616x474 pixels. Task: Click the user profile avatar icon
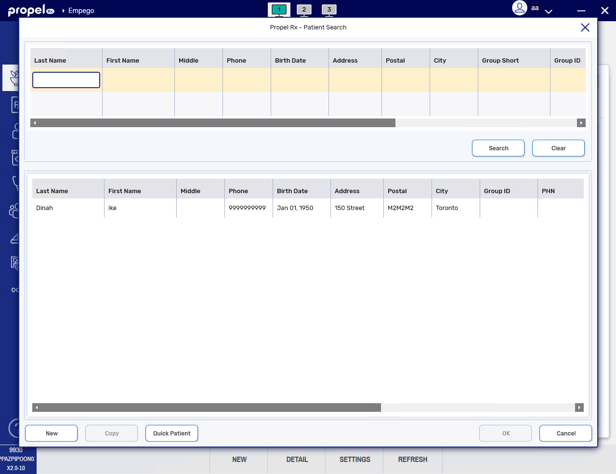coord(519,8)
